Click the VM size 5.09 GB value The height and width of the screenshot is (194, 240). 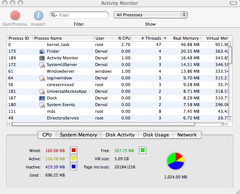click(x=121, y=159)
